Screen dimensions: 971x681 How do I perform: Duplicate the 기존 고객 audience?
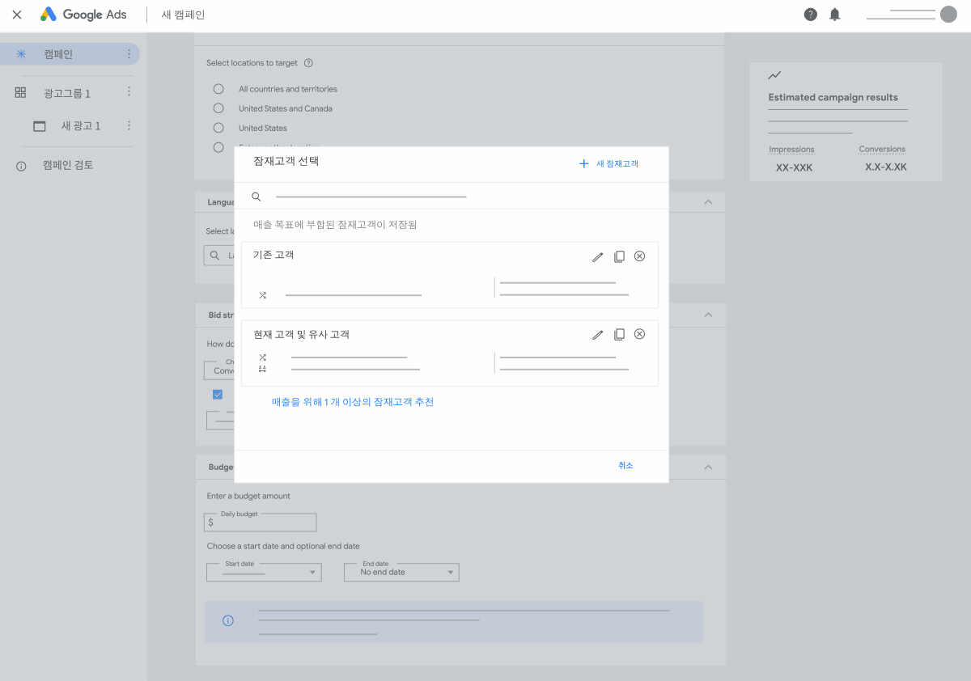click(619, 256)
